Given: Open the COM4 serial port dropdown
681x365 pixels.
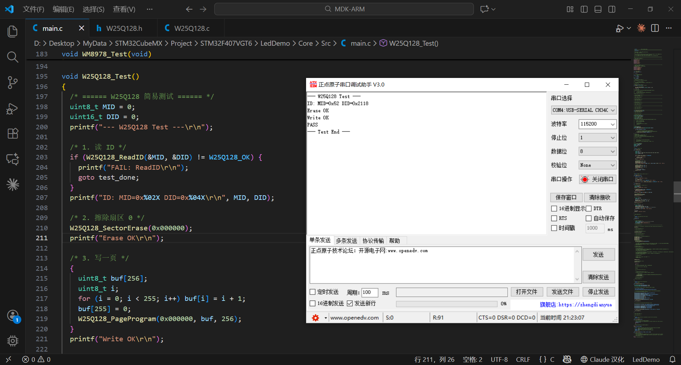Looking at the screenshot, I should (x=583, y=110).
